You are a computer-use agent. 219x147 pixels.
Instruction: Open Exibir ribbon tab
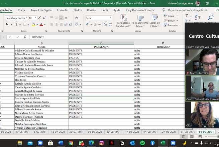click(105, 10)
